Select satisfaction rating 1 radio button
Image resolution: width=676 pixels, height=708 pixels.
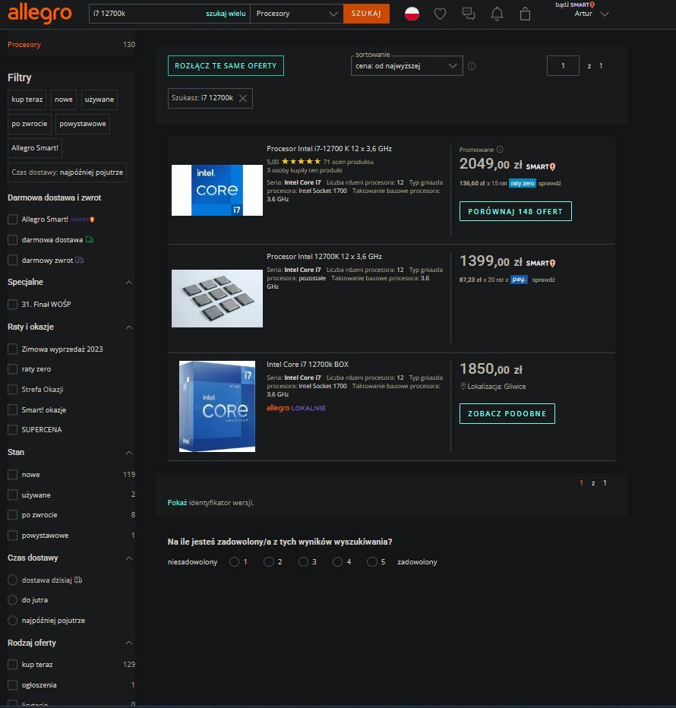point(234,561)
